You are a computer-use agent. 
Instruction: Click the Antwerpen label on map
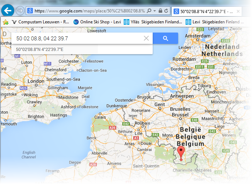tap(182, 96)
